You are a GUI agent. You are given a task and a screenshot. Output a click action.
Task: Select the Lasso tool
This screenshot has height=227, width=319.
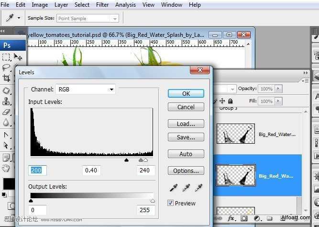(6, 67)
